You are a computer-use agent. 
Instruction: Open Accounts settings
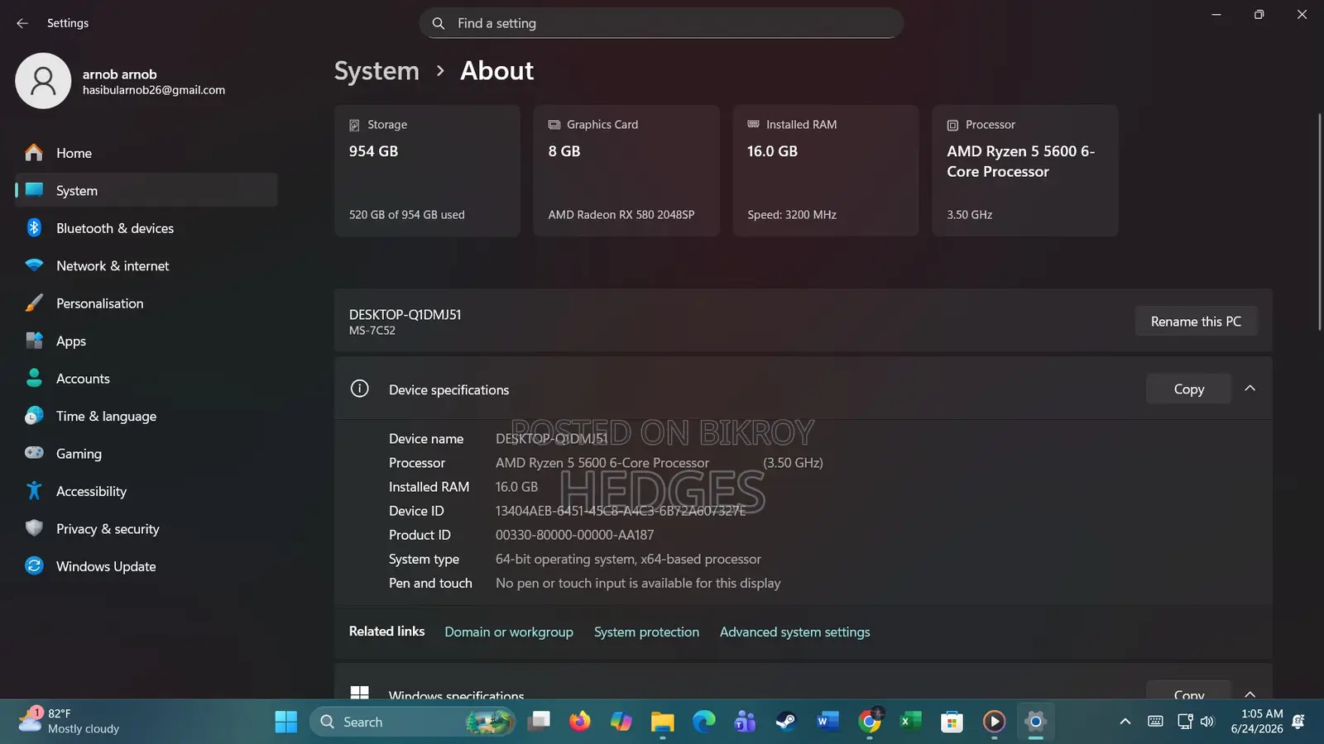click(146, 379)
